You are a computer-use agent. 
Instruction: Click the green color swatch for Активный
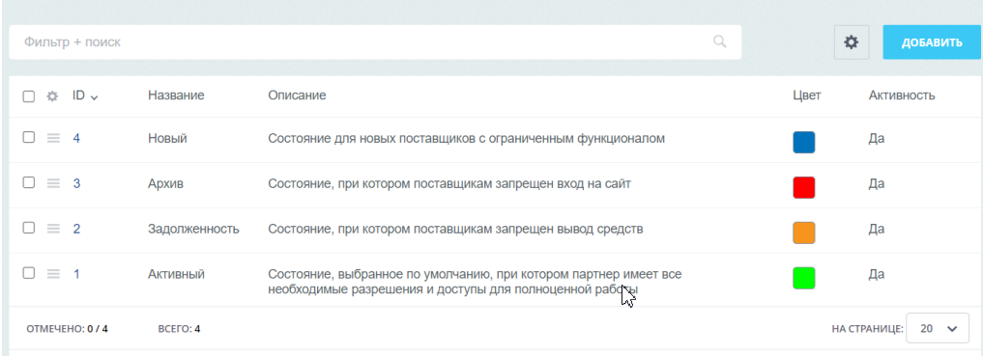[x=804, y=278]
